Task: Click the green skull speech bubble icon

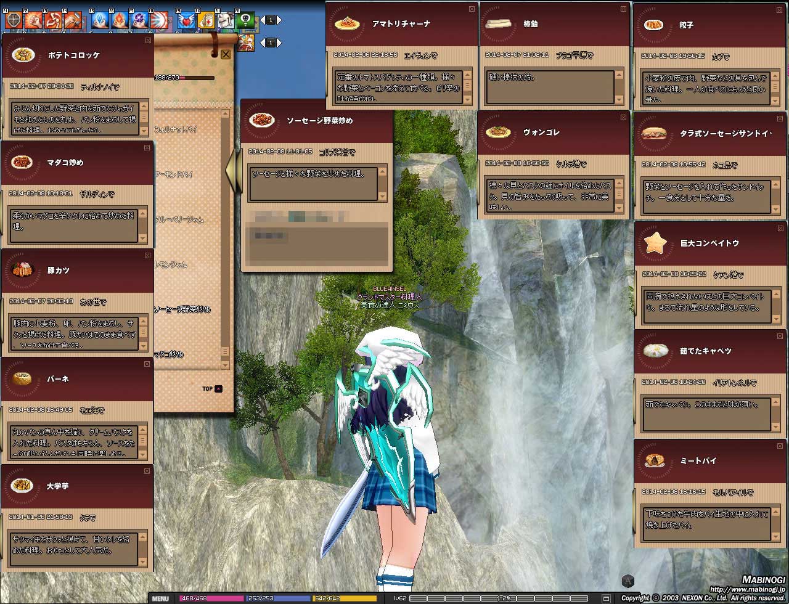Action: pyautogui.click(x=246, y=21)
